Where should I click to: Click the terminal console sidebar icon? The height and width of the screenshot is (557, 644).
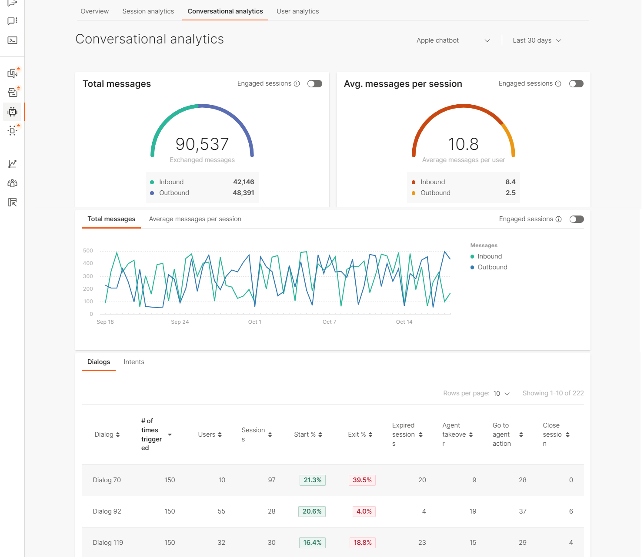point(12,40)
